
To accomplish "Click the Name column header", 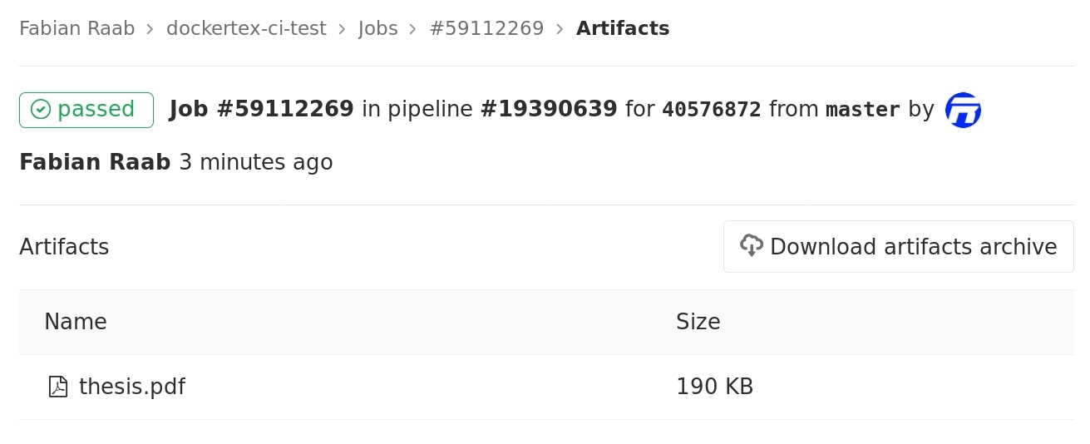I will pos(76,322).
